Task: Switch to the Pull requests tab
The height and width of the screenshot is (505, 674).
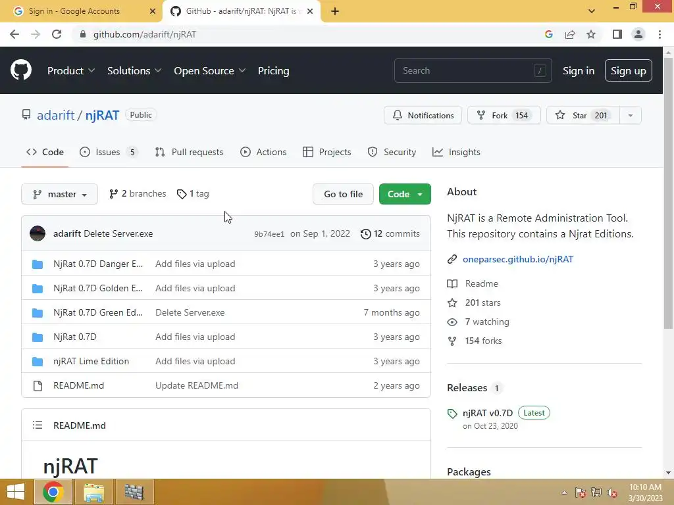Action: (189, 152)
